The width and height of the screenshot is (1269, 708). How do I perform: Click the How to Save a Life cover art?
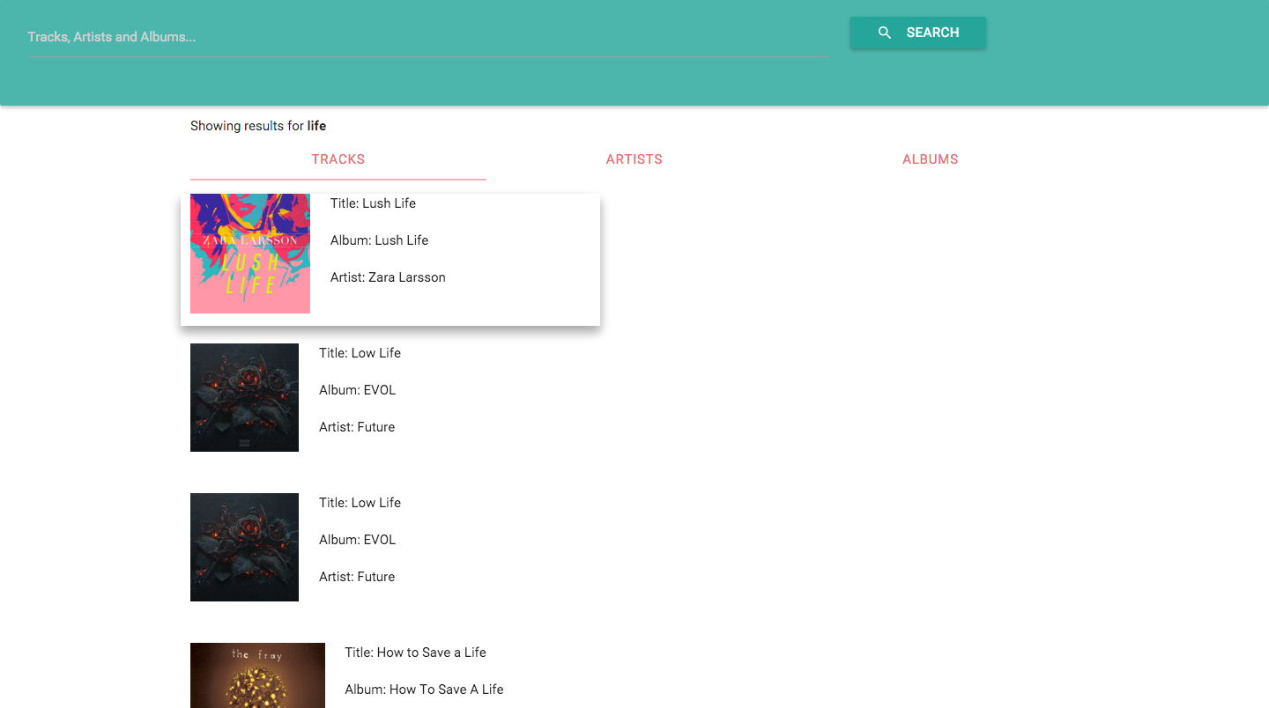click(x=257, y=675)
